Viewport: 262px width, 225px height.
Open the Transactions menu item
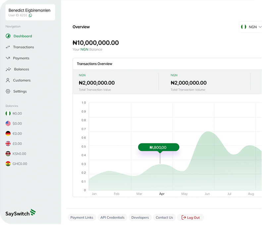point(24,47)
